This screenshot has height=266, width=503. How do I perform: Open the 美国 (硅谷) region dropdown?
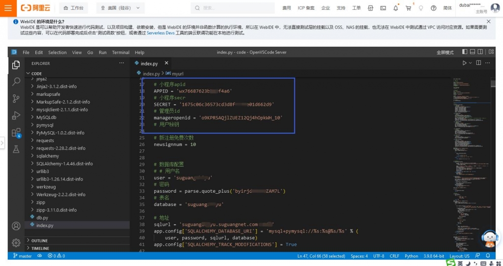point(120,8)
